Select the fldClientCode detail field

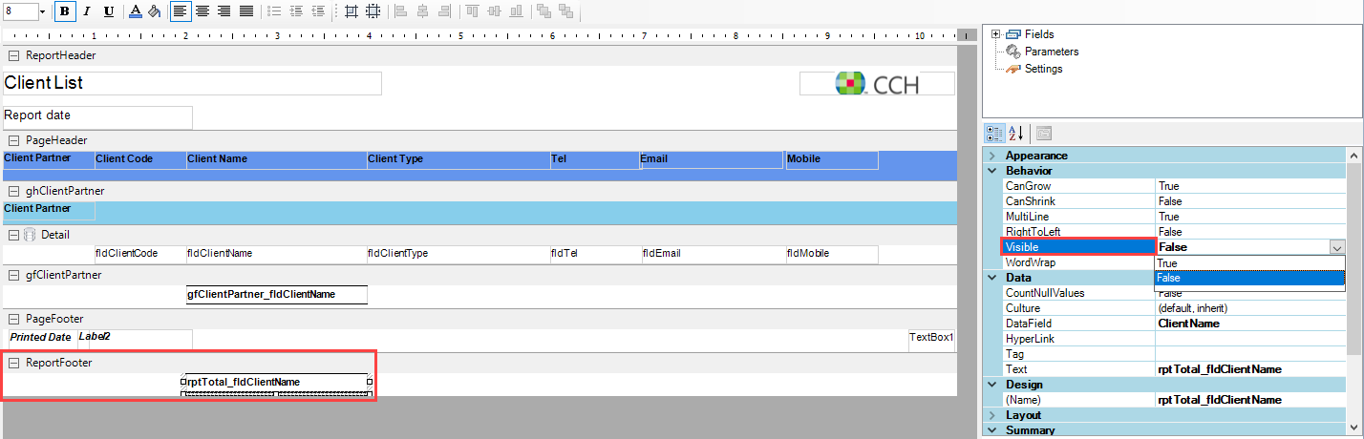pos(139,255)
